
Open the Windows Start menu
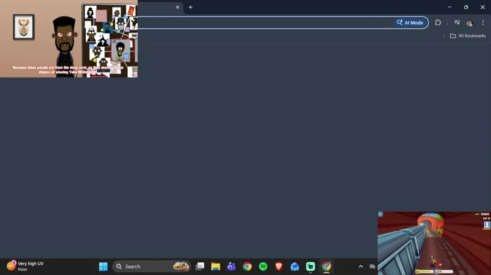(x=103, y=267)
